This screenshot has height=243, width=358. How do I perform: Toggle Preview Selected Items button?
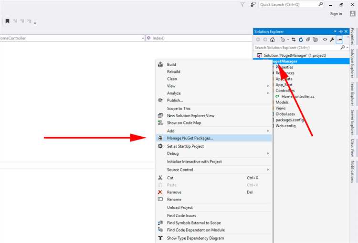tap(339, 40)
